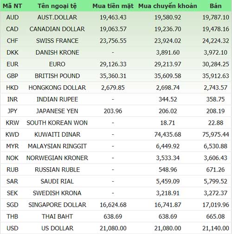The image size is (232, 234).
Task: Select the THB currency code
Action: 13,216
